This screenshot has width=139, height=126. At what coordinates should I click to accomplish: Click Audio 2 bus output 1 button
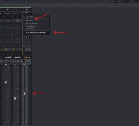click(x=5, y=49)
